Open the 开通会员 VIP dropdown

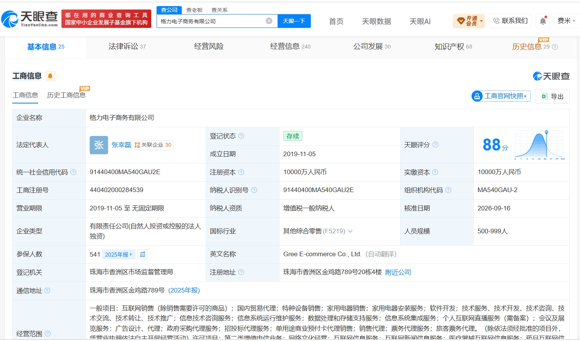coord(469,21)
